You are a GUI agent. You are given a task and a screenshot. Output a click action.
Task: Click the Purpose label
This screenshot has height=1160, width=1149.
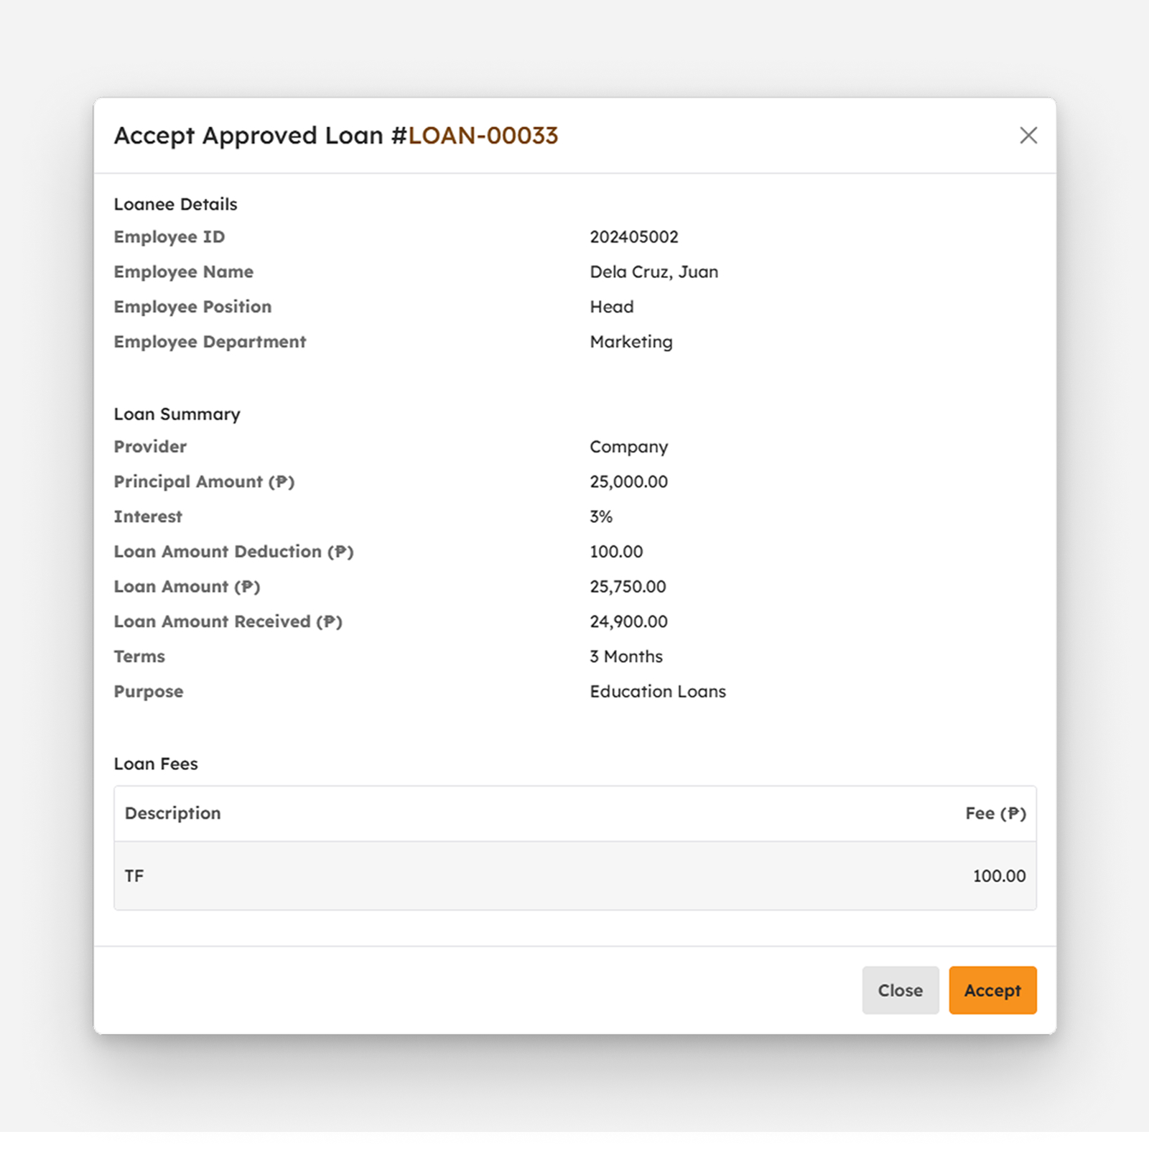(149, 692)
